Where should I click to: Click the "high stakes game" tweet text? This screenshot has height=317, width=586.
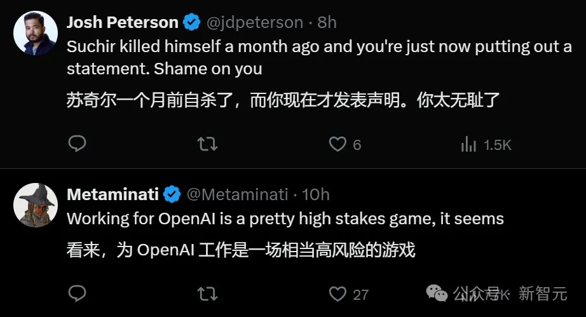pos(285,219)
